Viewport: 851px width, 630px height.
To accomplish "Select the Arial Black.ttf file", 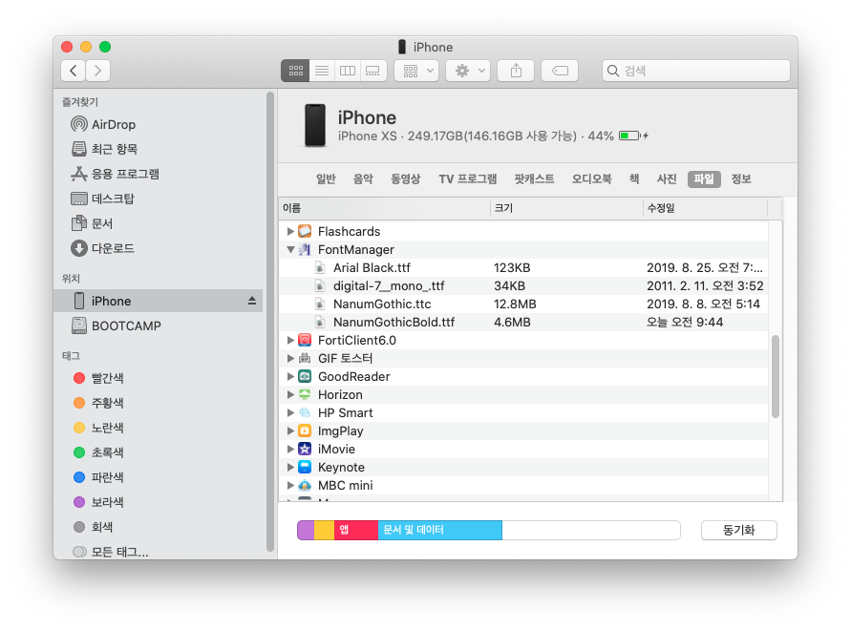I will [523, 267].
